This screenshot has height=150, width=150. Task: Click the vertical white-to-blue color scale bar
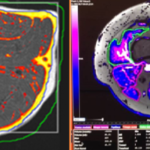75,61
